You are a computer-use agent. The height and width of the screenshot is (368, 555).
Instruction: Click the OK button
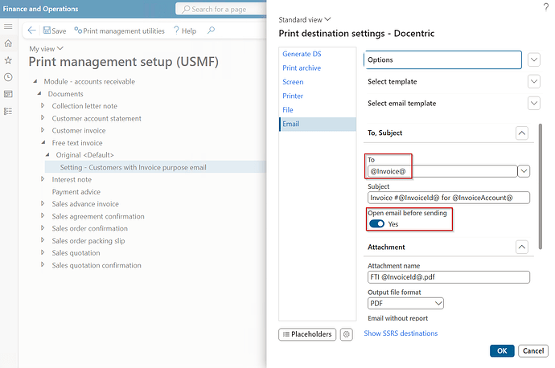point(502,350)
